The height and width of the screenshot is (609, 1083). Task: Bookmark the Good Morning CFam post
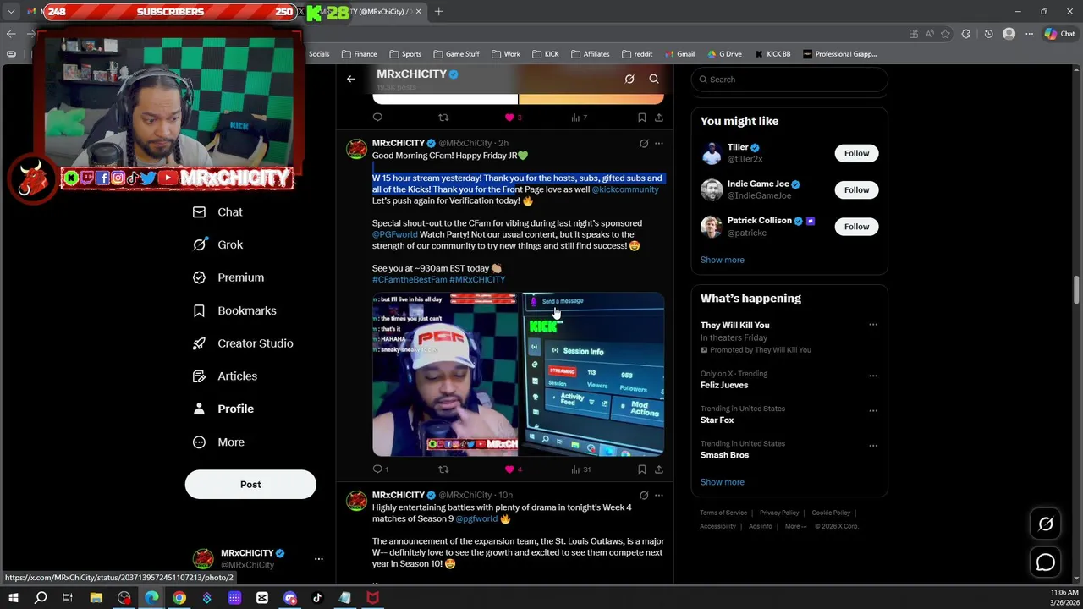pos(641,469)
